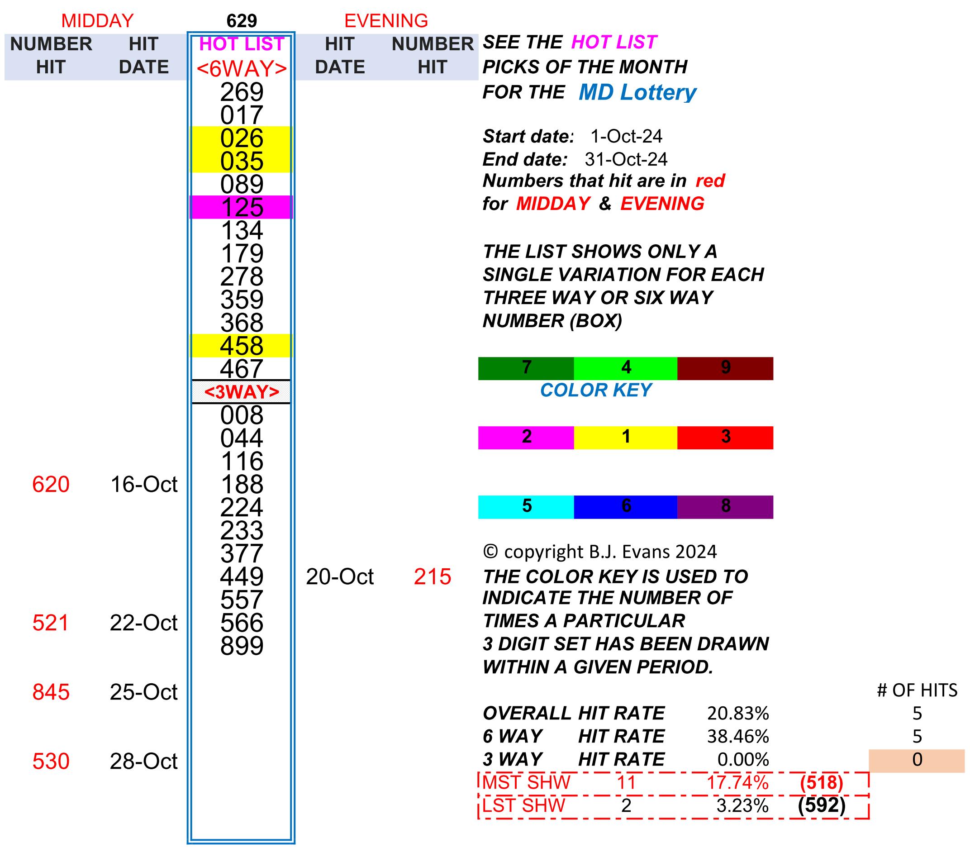Click the maroon swatch labeled 9
The image size is (970, 857).
point(725,368)
